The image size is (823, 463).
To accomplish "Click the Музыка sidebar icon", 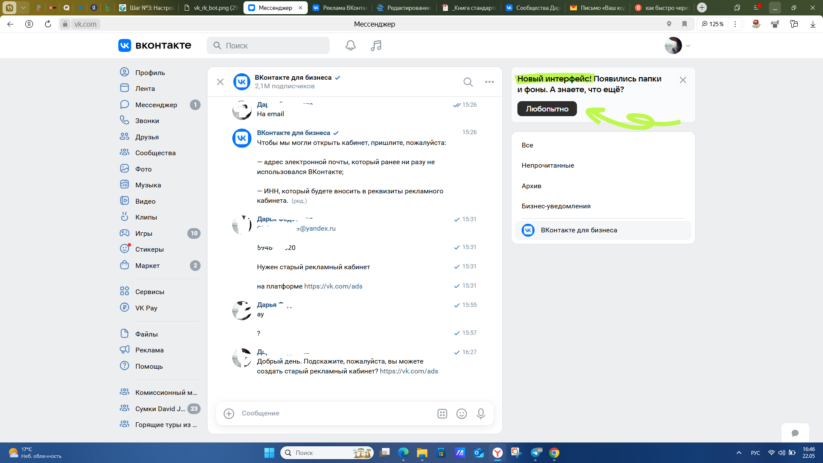I will [x=125, y=185].
